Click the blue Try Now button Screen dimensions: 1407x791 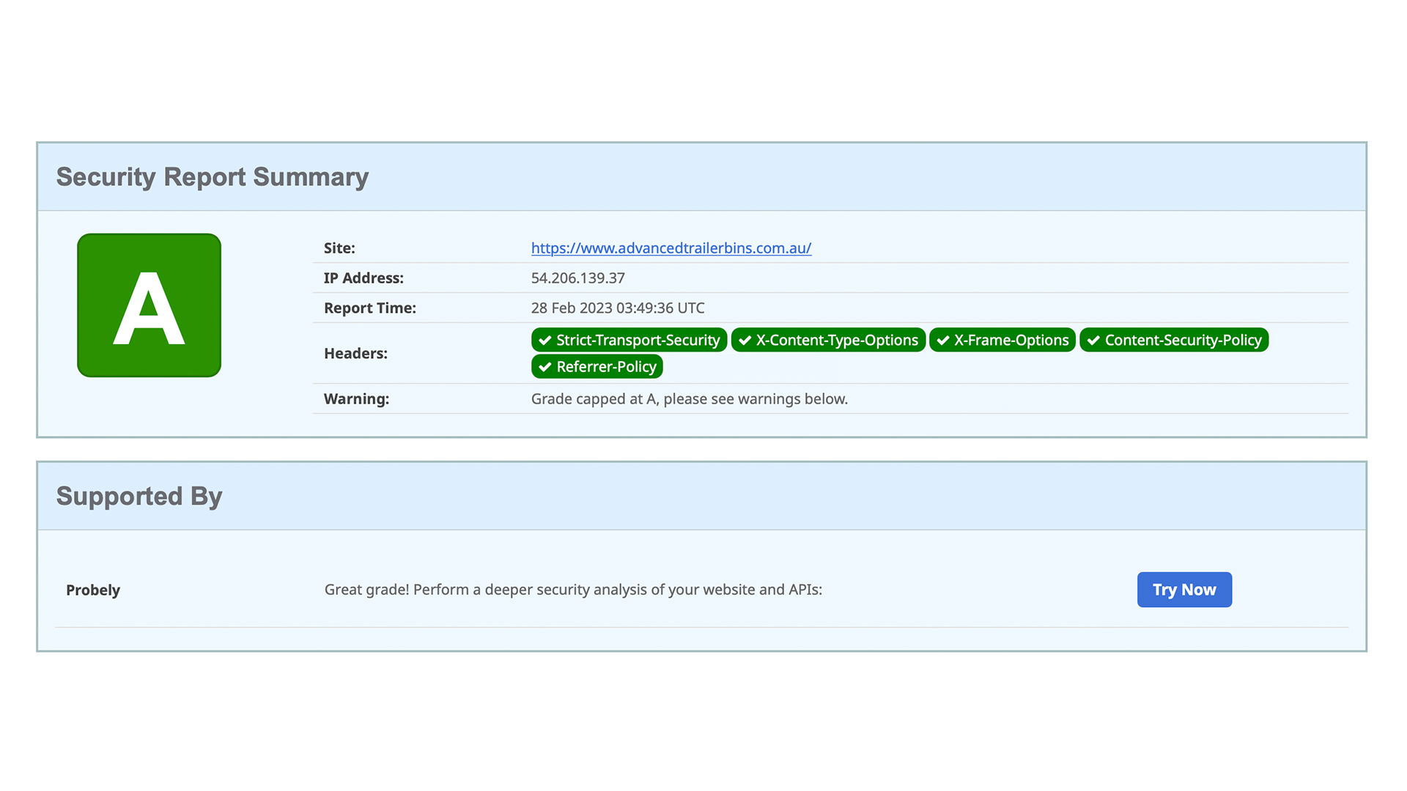click(x=1184, y=590)
